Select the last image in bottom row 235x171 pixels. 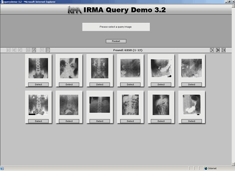click(x=191, y=121)
